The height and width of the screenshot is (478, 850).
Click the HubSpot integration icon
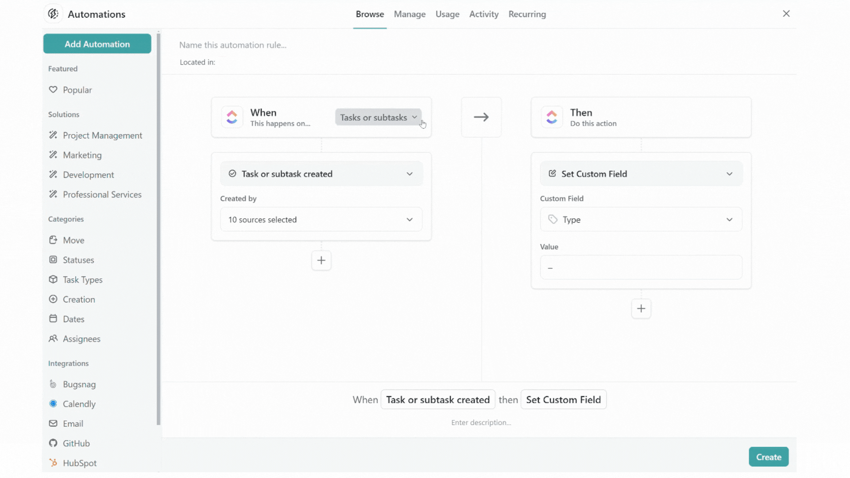tap(53, 463)
